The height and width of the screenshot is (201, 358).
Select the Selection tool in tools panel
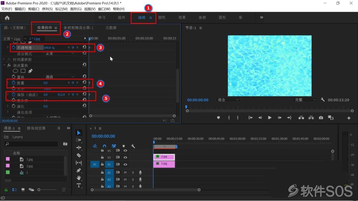[78, 132]
